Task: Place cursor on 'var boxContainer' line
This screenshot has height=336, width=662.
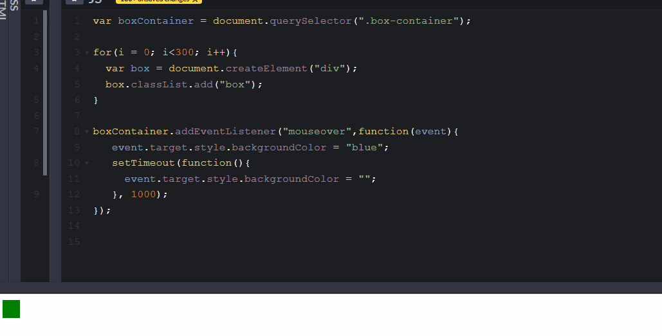Action: pos(282,21)
